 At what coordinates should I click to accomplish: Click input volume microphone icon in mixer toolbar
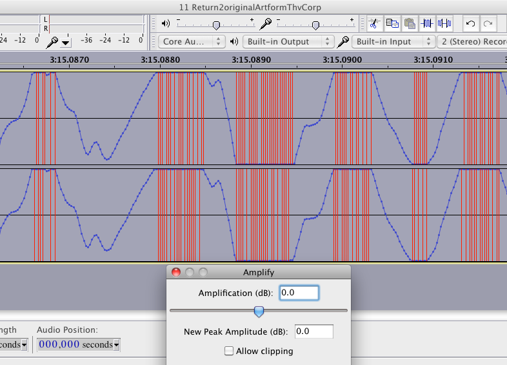click(x=266, y=24)
